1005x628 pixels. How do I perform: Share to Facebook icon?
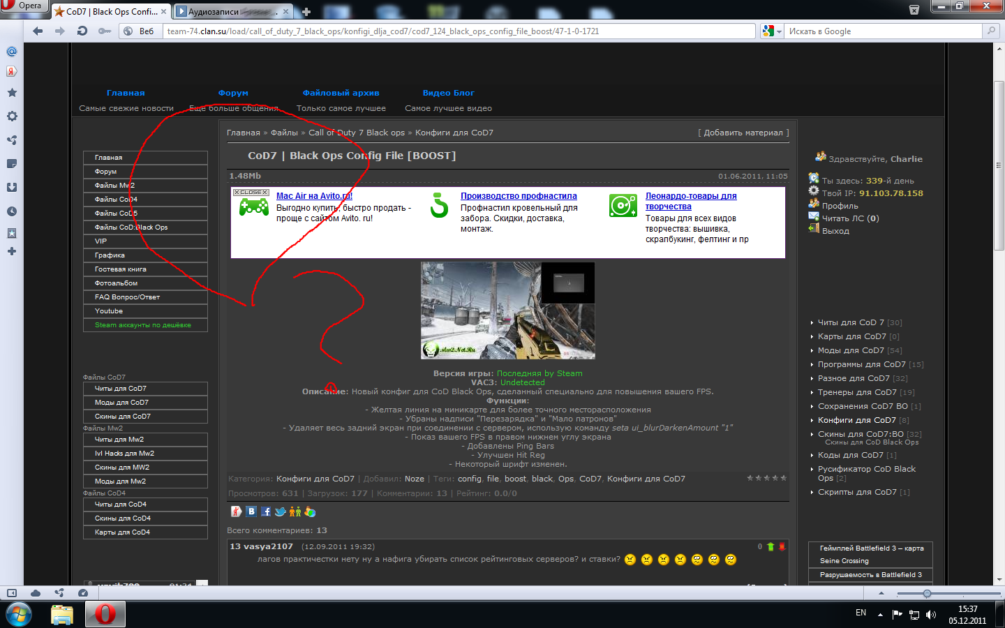[266, 511]
